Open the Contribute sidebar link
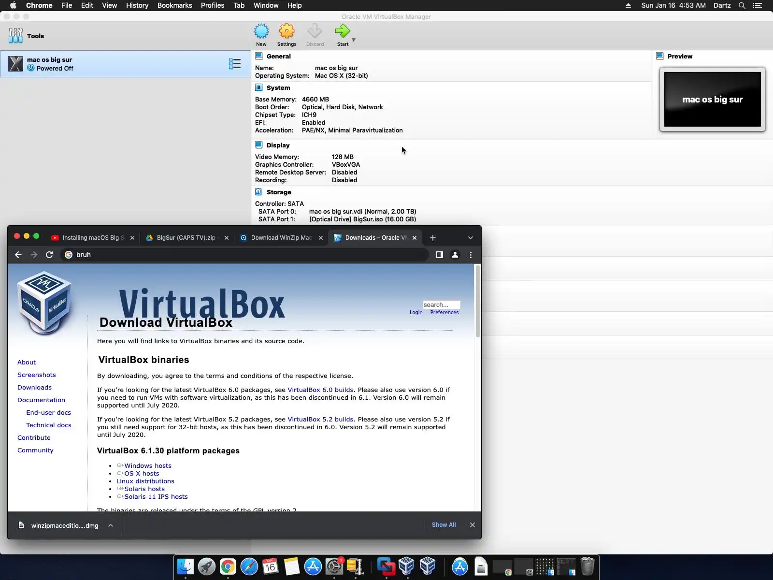 pos(34,438)
